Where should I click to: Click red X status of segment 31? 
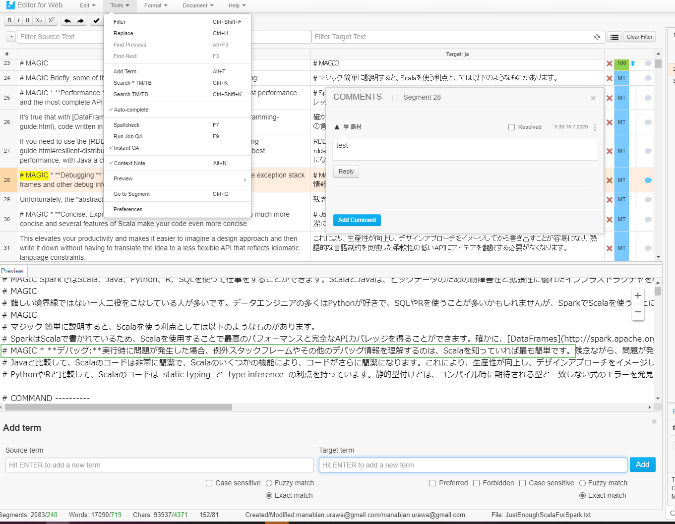pos(609,248)
